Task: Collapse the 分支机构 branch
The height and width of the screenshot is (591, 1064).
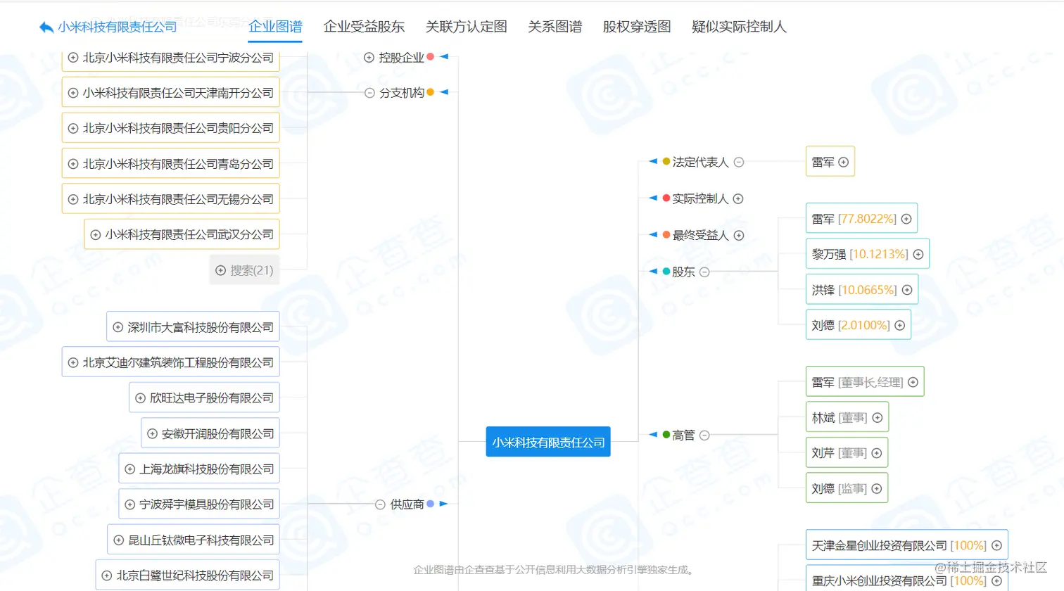Action: [369, 93]
